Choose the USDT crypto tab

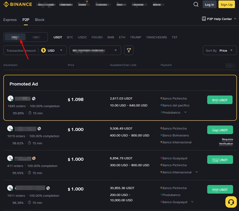58,37
